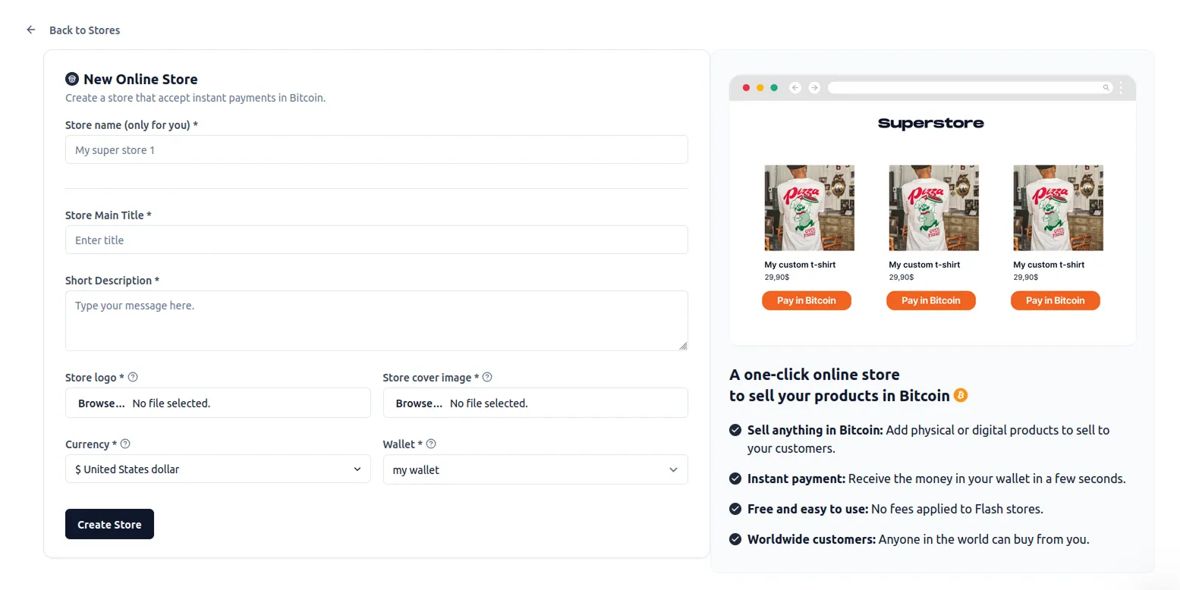The height and width of the screenshot is (590, 1180).
Task: Click help icon beside Wallet label
Action: click(431, 444)
